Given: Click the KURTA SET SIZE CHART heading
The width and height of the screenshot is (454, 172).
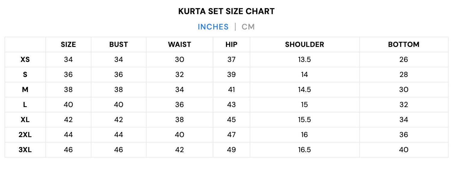Looking at the screenshot, I should [227, 11].
